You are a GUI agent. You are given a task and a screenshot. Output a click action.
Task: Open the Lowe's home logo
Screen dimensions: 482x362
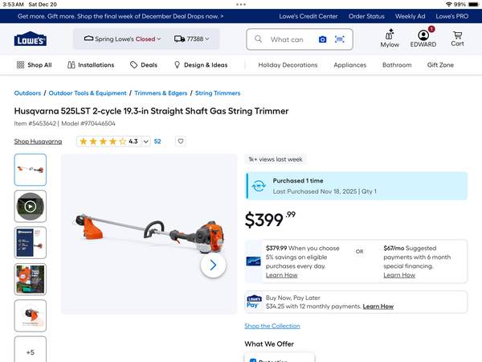click(x=31, y=39)
